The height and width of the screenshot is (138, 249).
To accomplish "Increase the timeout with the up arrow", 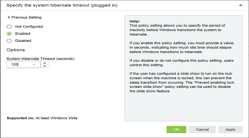I will 45,63.
